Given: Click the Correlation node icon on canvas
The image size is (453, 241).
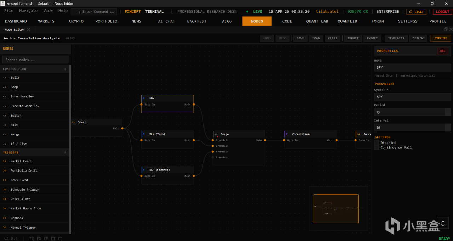Looking at the screenshot, I should [x=287, y=134].
